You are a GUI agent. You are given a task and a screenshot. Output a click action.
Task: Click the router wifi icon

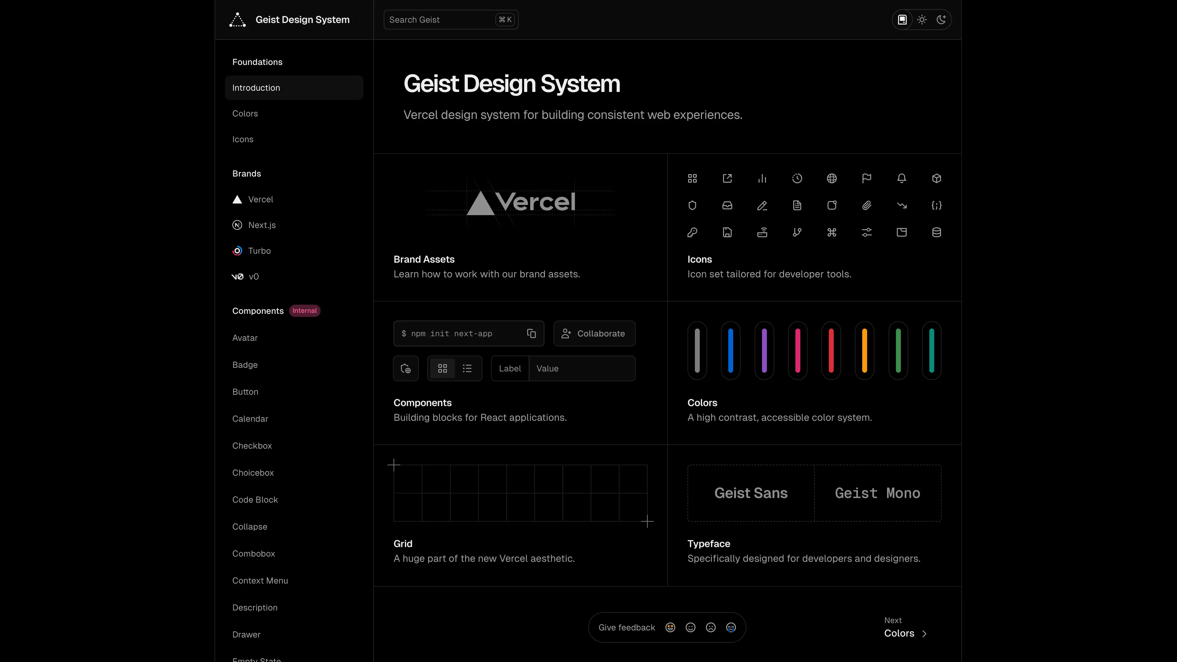coord(762,232)
